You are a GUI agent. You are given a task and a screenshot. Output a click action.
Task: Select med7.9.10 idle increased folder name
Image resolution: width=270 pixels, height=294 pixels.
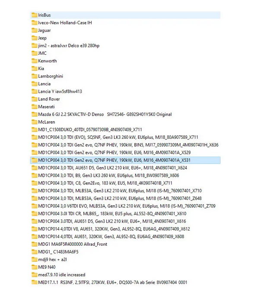click(x=62, y=275)
